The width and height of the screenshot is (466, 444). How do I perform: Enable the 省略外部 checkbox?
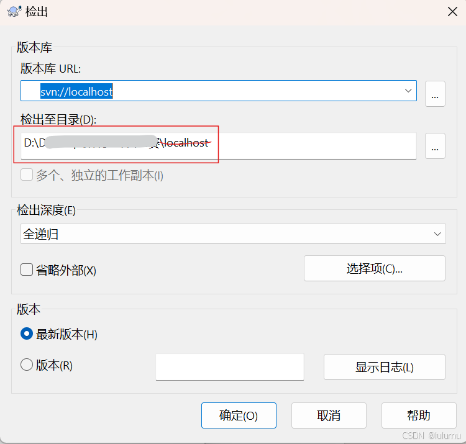tap(27, 270)
